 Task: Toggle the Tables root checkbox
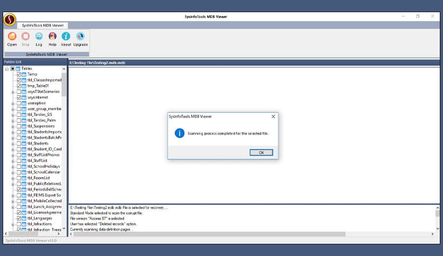[x=13, y=69]
